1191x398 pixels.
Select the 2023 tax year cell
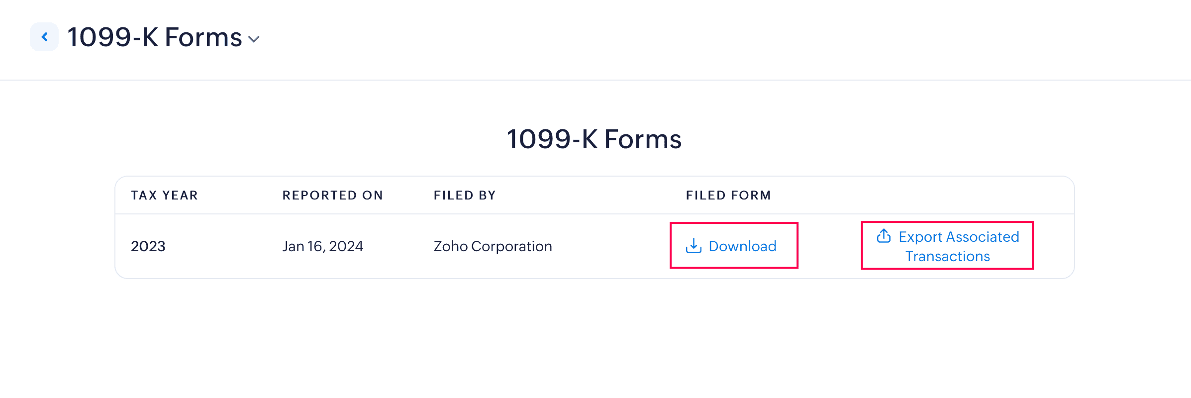(148, 246)
